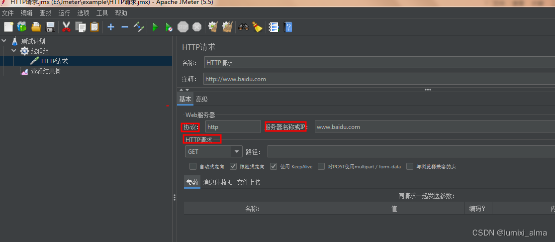Uncheck the 跟随重定向 checkbox
The height and width of the screenshot is (242, 555).
tap(233, 166)
